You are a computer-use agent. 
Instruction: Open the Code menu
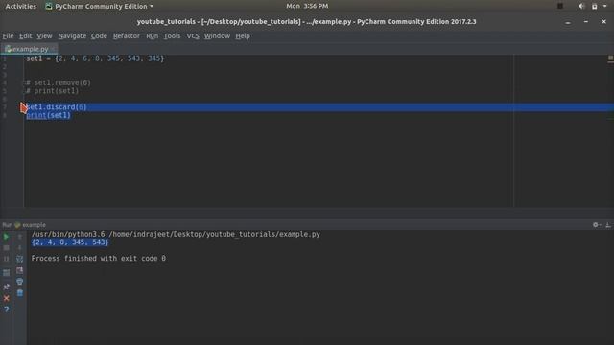[x=99, y=36]
